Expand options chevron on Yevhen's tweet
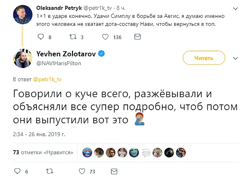Screen dimensions: 252x181 tap(235, 58)
